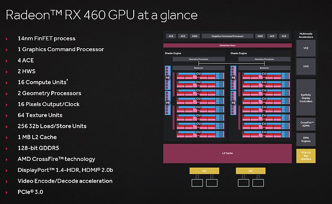Click the "2 Geometry Processors" bullet text
Screen dimensions: 332x204
[49, 93]
